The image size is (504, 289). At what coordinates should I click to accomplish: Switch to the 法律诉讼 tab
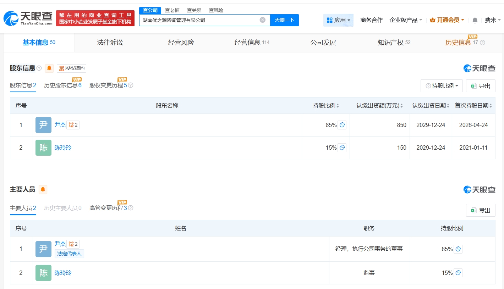(110, 43)
